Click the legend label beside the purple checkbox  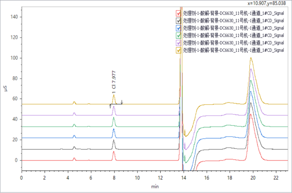click(x=233, y=43)
